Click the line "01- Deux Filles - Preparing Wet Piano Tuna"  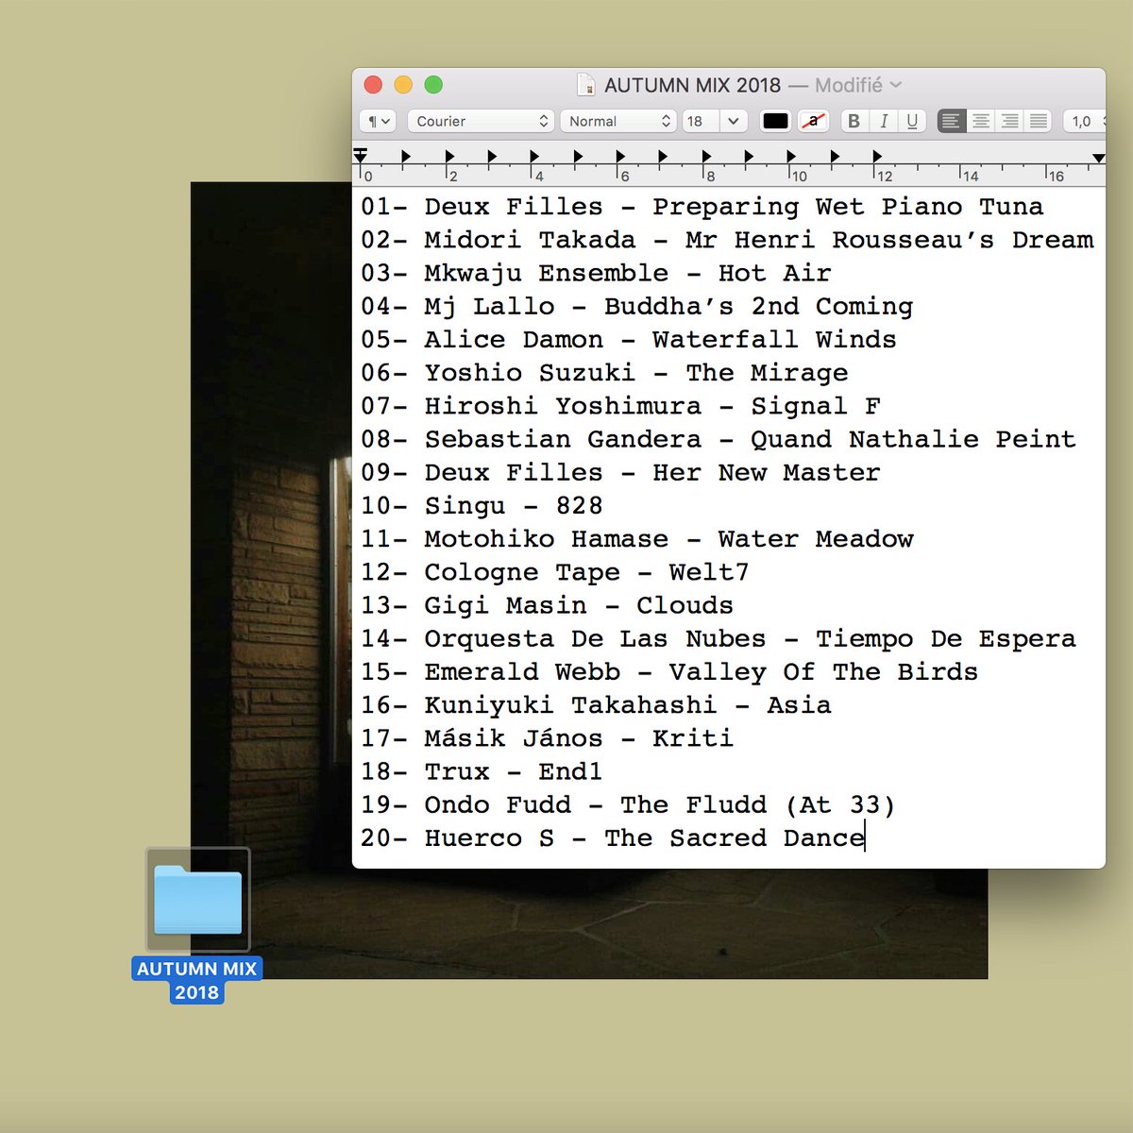click(702, 207)
